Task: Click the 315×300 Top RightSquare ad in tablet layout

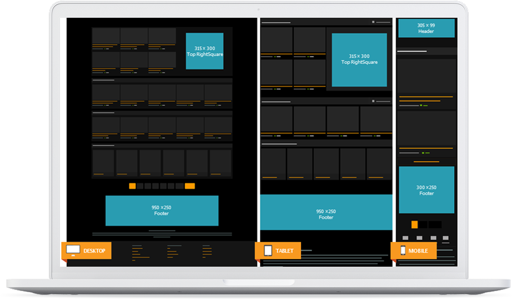Action: point(359,59)
